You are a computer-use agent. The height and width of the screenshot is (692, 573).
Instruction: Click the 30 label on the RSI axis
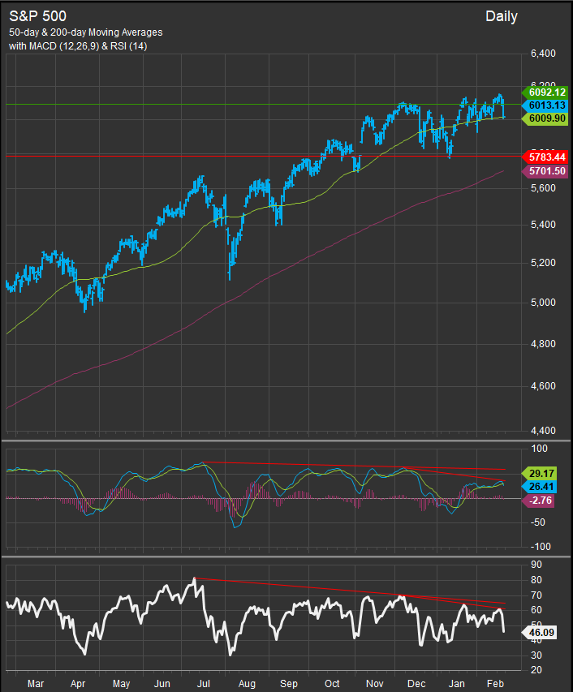[x=536, y=655]
